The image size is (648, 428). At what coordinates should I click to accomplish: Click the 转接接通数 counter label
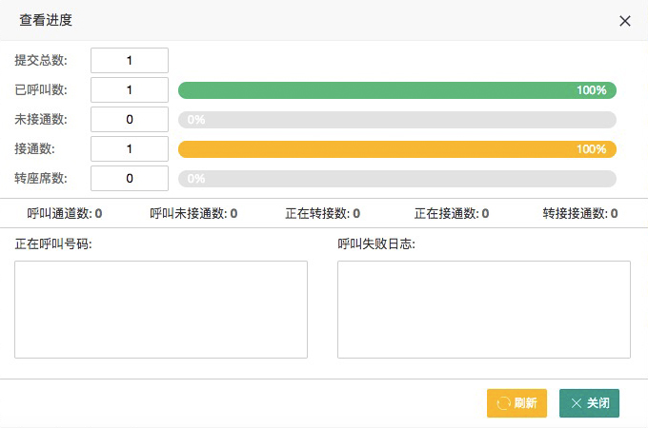(580, 213)
